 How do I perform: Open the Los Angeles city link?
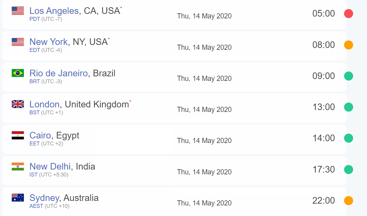tap(54, 11)
